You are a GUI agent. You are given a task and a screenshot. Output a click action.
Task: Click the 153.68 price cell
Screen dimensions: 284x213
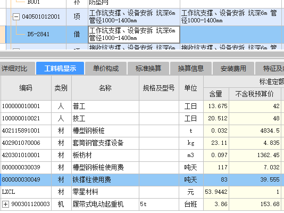click(x=255, y=204)
